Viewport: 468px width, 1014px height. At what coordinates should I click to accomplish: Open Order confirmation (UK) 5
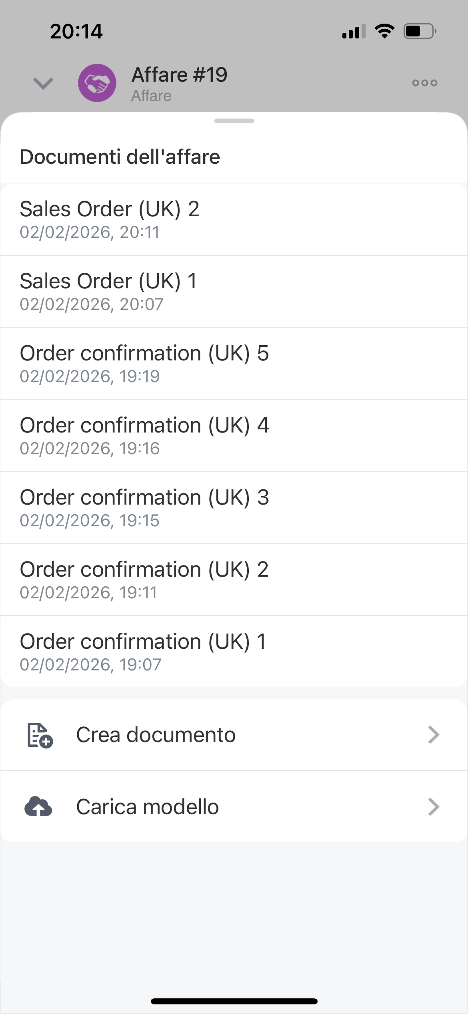point(234,364)
